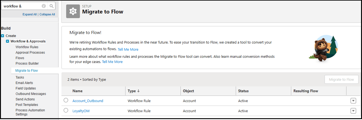Collapse the Create tree node

(2, 36)
